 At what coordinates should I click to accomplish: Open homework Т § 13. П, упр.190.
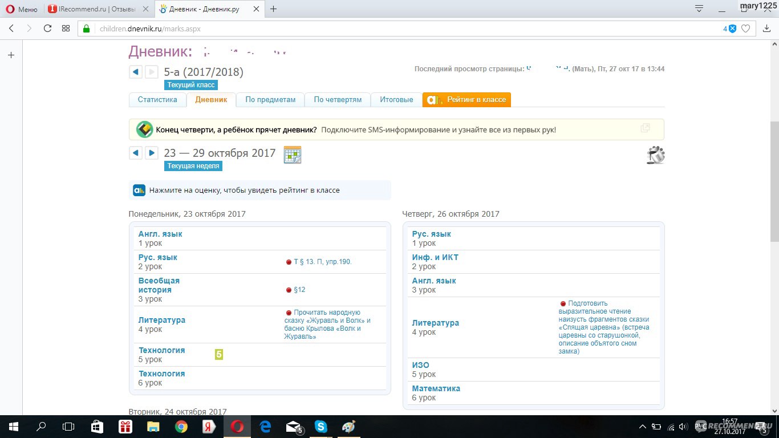click(x=323, y=262)
